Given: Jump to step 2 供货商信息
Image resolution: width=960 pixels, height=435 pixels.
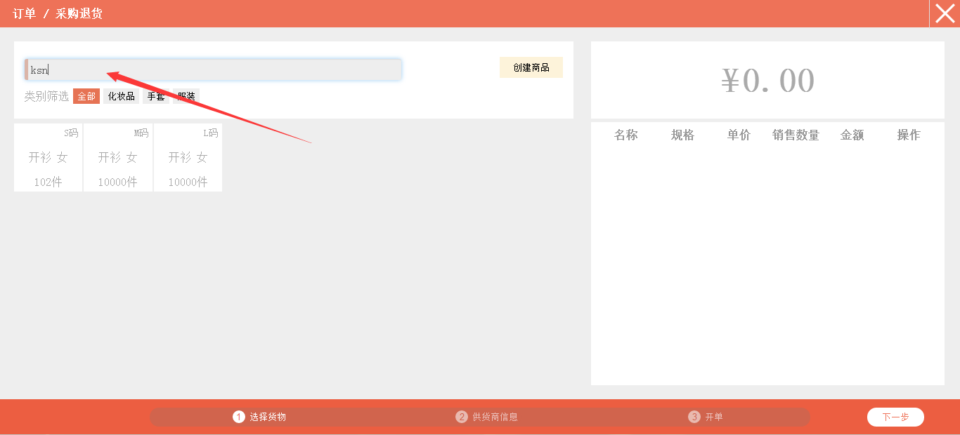Looking at the screenshot, I should click(x=486, y=417).
